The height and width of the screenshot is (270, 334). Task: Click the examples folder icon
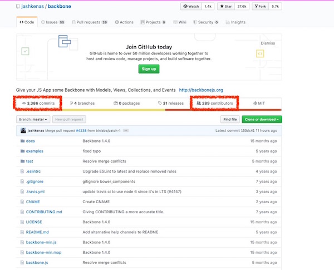(21, 151)
